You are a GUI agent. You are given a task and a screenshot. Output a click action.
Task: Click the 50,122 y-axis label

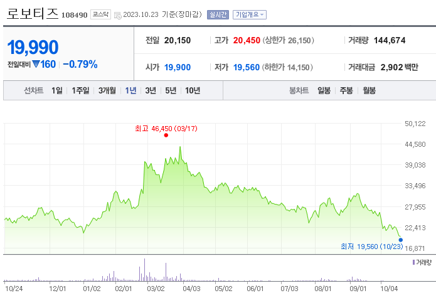[415, 124]
